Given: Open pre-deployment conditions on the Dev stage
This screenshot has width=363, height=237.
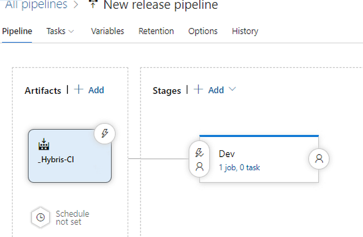Looking at the screenshot, I should [x=199, y=159].
